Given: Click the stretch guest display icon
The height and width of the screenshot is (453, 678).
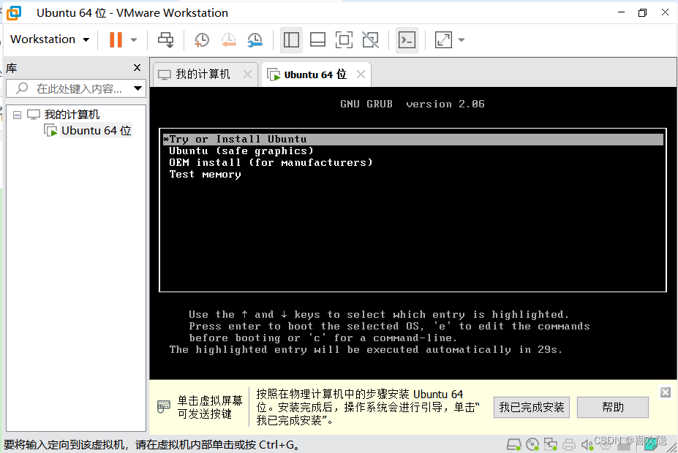Looking at the screenshot, I should pyautogui.click(x=443, y=40).
